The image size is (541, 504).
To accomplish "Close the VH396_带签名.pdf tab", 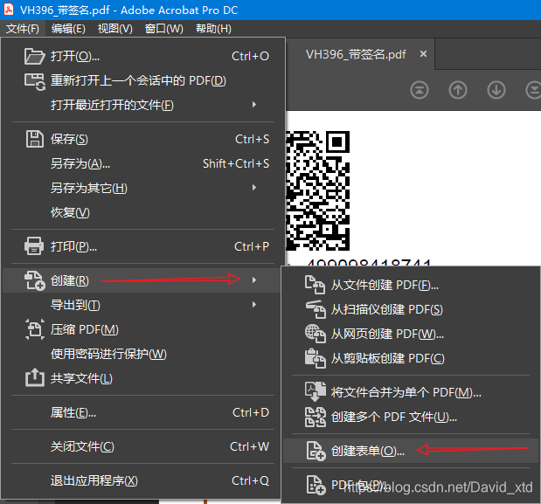I will point(423,54).
